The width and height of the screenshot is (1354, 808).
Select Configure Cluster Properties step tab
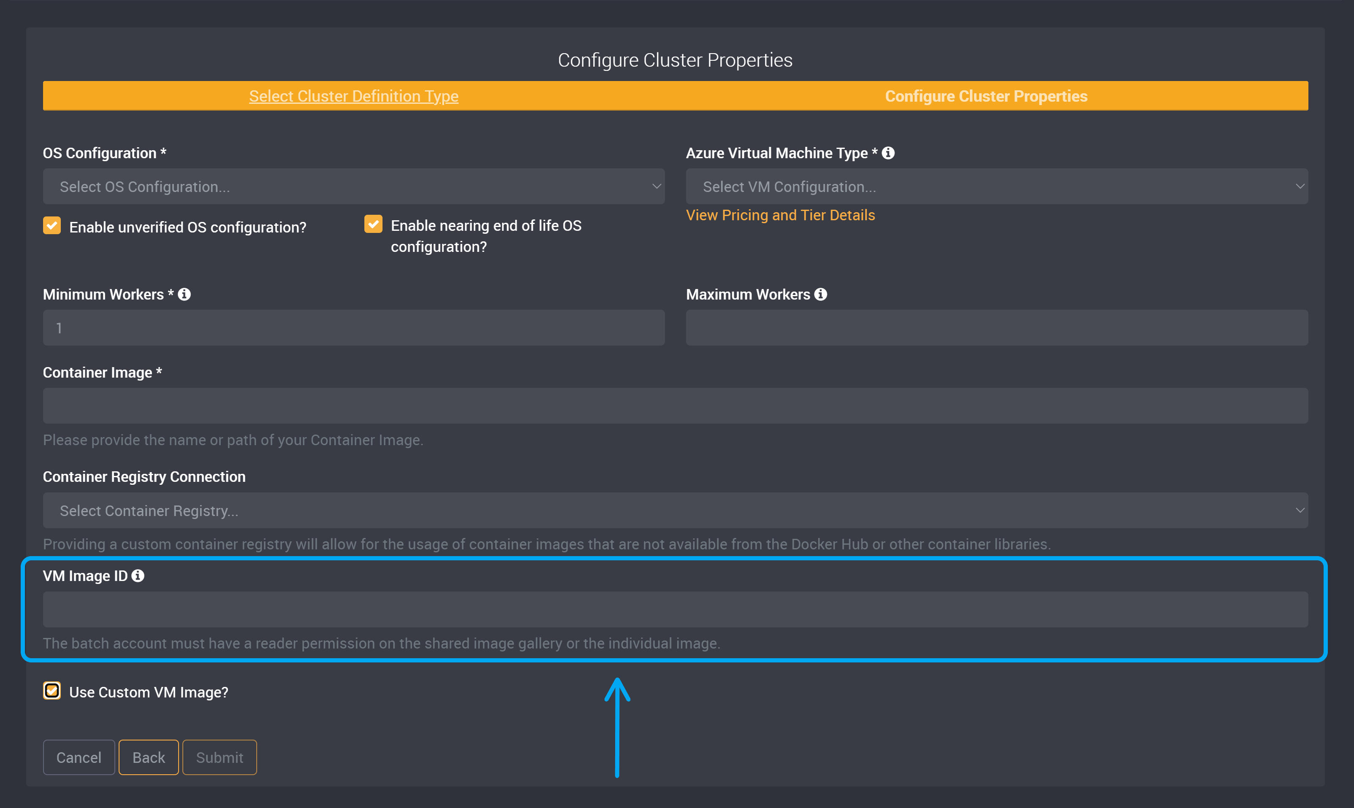coord(986,96)
